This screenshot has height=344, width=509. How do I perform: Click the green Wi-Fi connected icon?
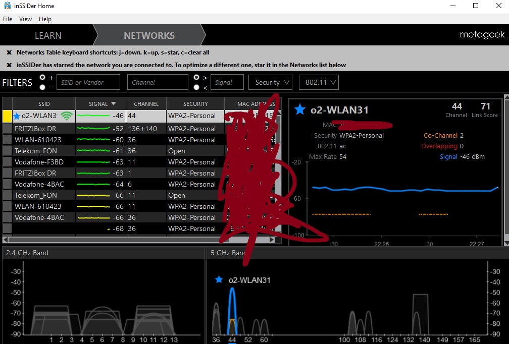[x=67, y=116]
